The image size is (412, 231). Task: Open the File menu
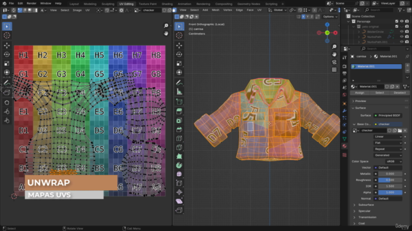click(11, 3)
